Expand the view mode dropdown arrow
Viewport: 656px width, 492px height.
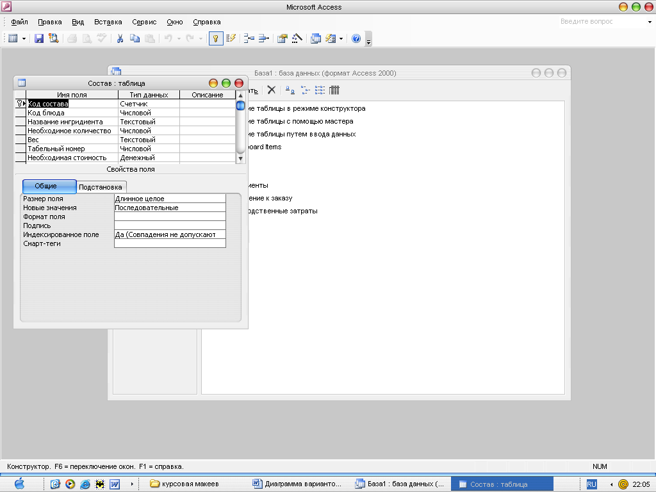24,39
